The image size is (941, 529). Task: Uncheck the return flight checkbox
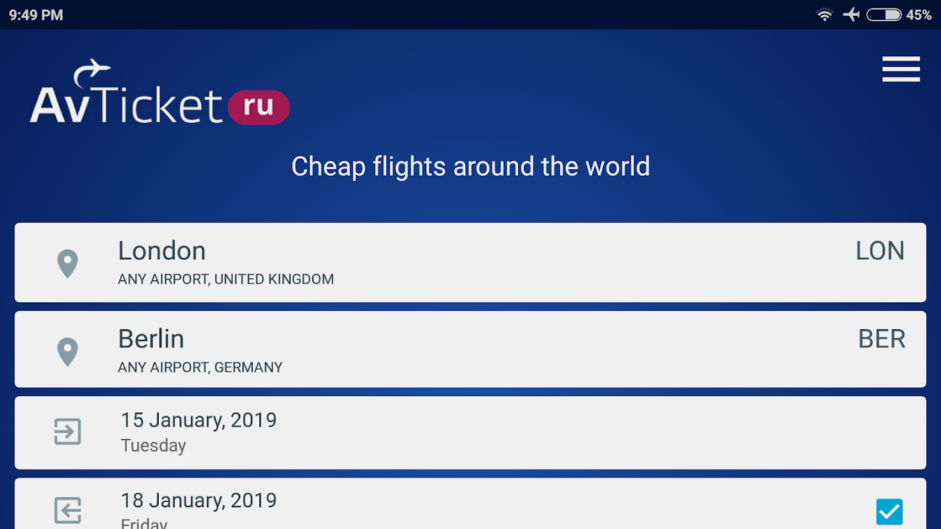(x=889, y=511)
